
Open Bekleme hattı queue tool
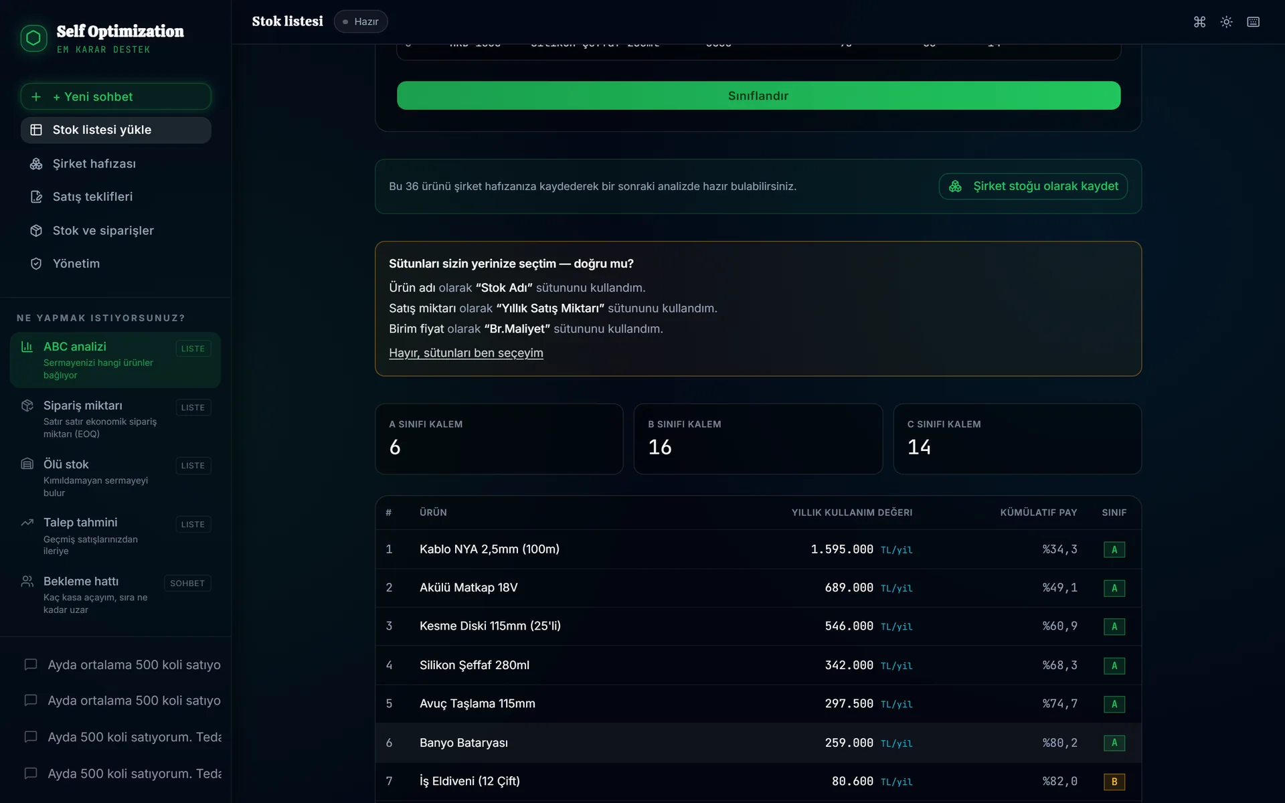(116, 594)
